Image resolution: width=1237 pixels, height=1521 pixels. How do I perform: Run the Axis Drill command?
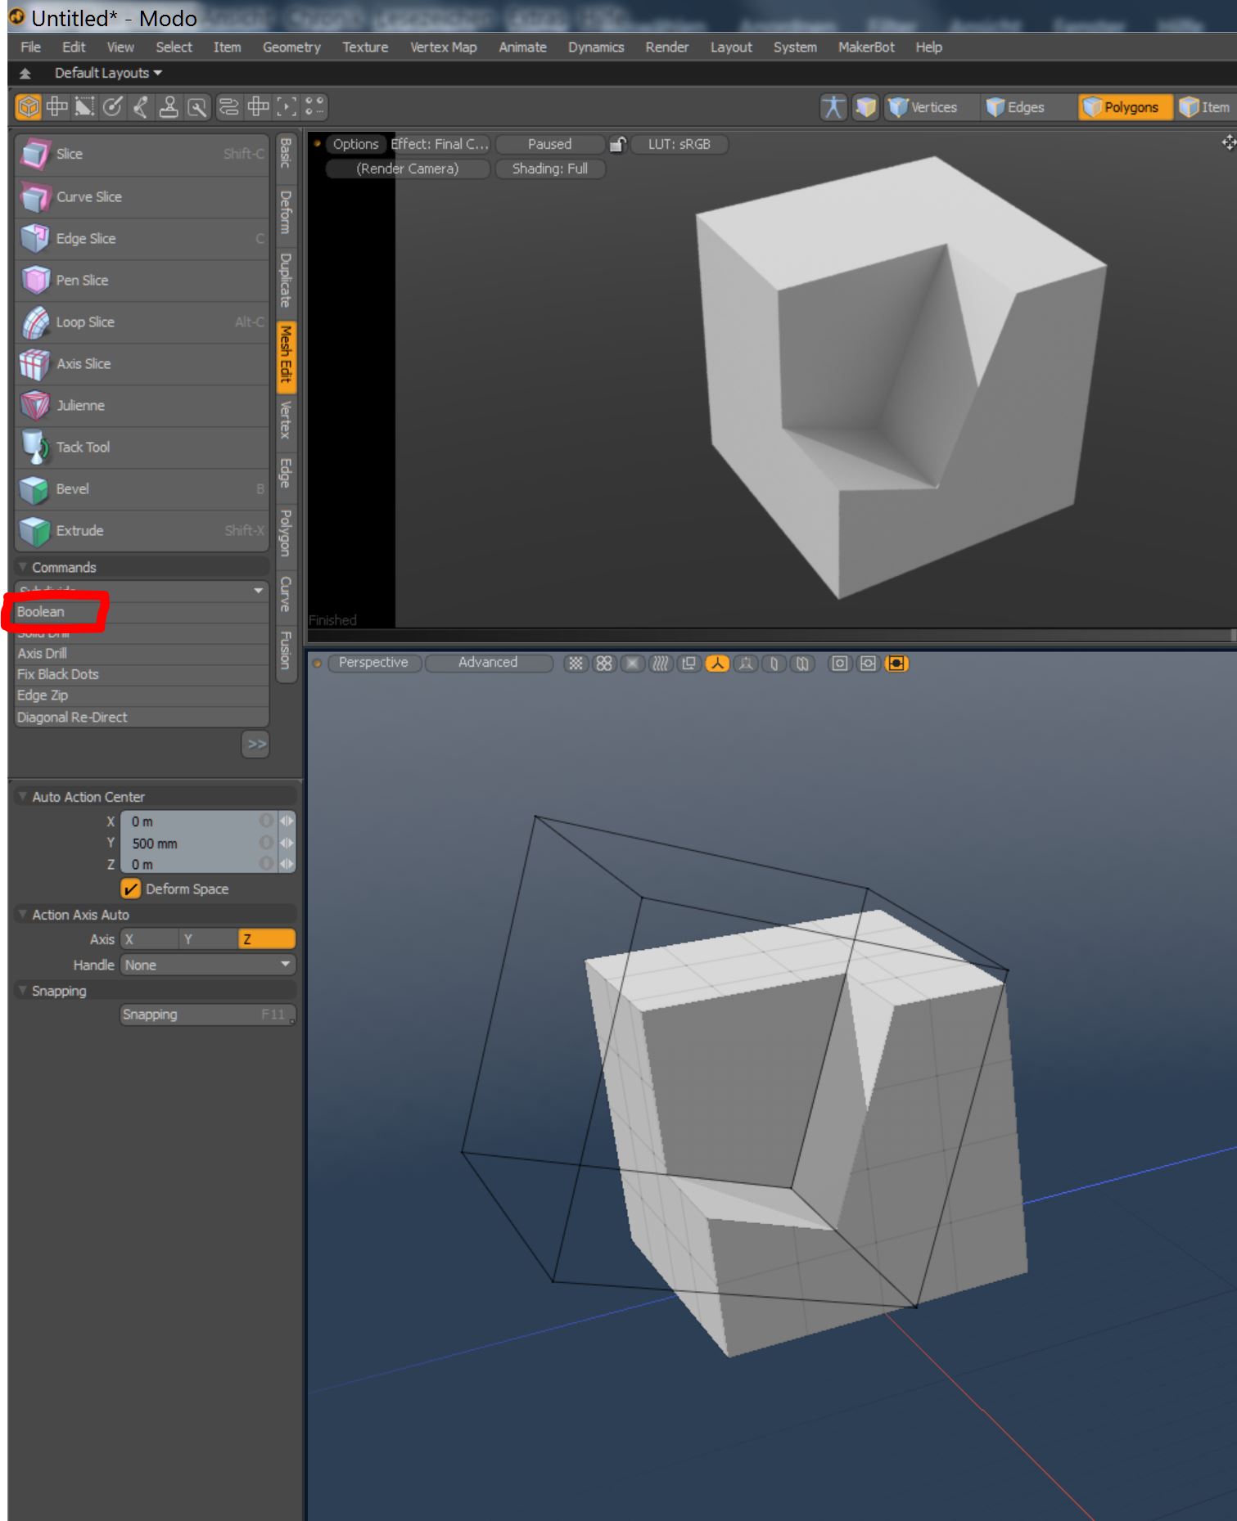[142, 654]
